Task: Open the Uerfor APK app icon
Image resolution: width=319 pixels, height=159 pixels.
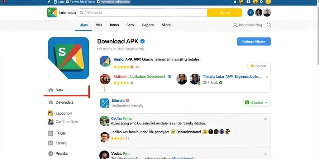Action: (x=105, y=61)
